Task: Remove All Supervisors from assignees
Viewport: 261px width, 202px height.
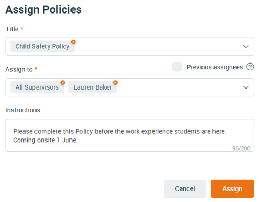Action: pos(63,83)
